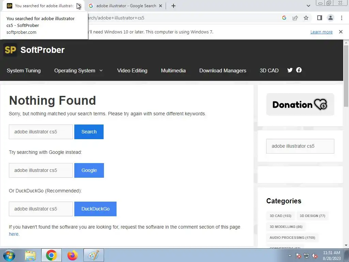Click the Categories heading
This screenshot has height=262, width=349.
click(284, 201)
